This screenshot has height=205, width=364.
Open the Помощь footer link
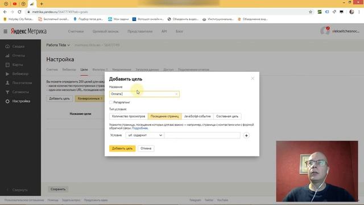pyautogui.click(x=53, y=200)
